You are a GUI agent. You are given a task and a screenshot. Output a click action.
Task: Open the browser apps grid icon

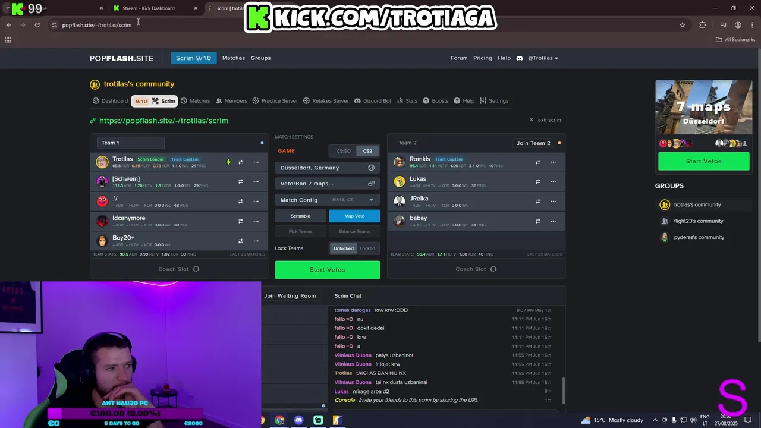click(x=8, y=40)
